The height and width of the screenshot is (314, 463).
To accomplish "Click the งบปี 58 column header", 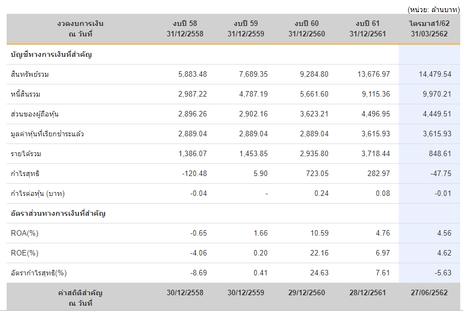I will 185,29.
